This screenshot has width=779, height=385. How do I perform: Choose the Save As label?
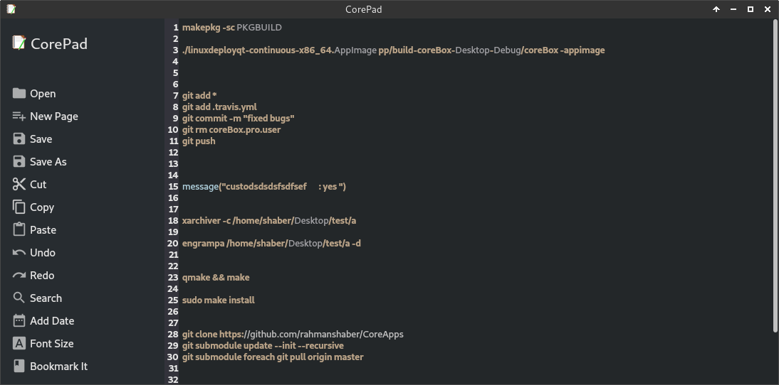[48, 161]
